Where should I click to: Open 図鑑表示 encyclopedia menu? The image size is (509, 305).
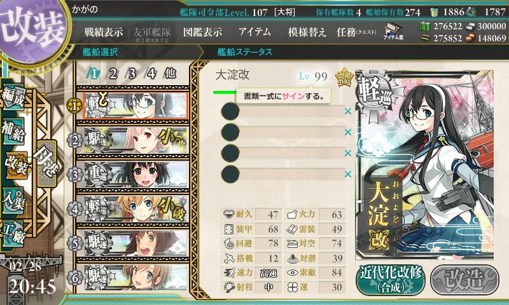[x=202, y=32]
